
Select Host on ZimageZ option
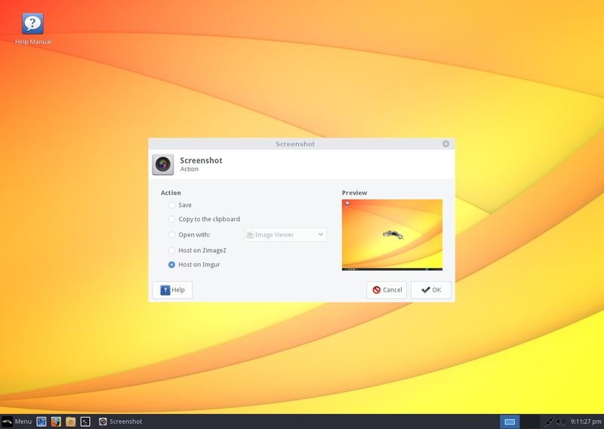point(172,249)
